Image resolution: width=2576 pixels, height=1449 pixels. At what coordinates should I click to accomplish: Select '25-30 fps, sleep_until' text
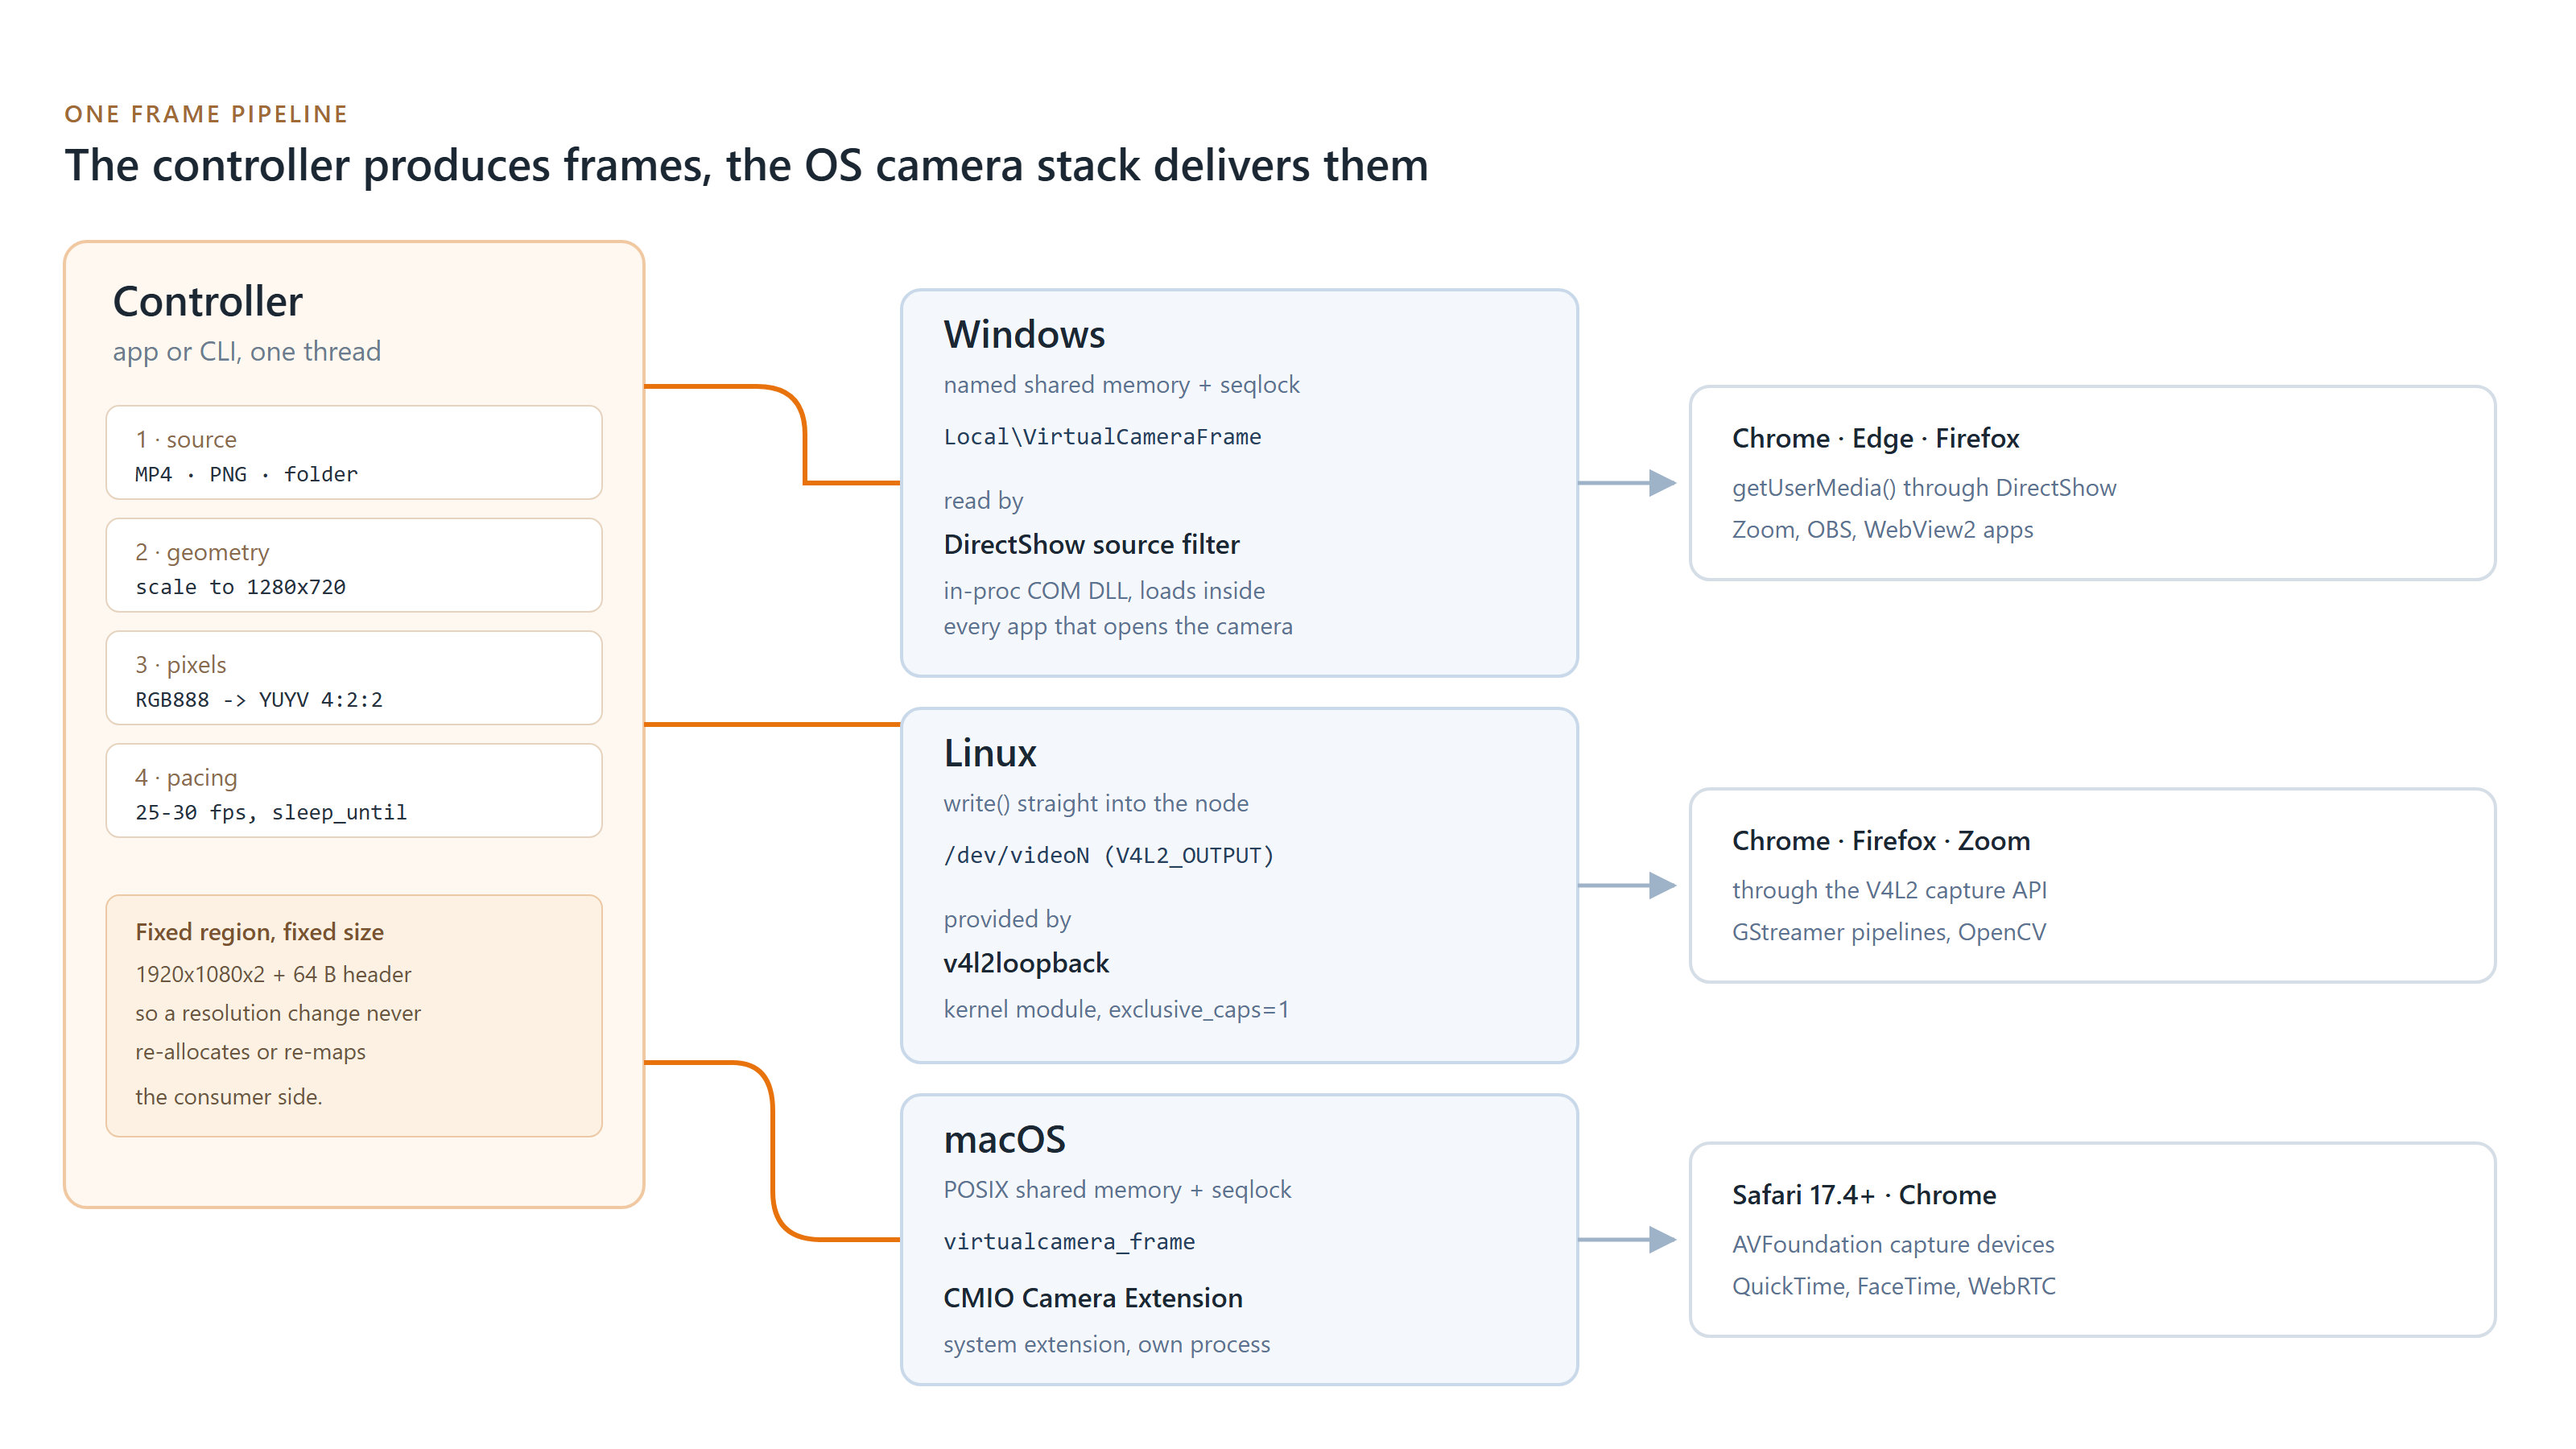click(271, 813)
